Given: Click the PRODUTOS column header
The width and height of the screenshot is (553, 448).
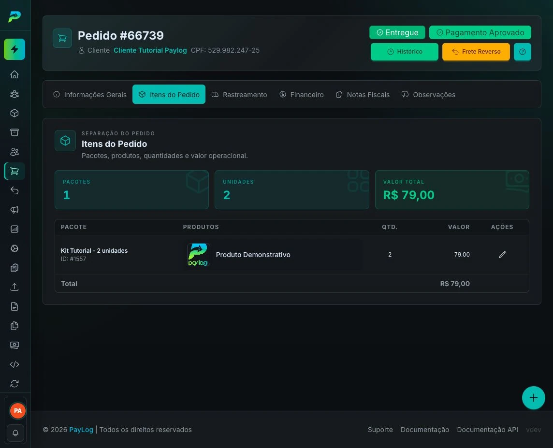Looking at the screenshot, I should (201, 227).
